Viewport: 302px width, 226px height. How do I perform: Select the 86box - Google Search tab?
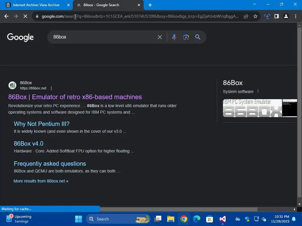pyautogui.click(x=101, y=5)
